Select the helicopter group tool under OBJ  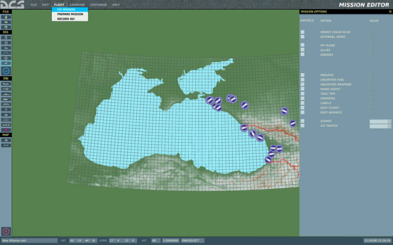click(x=6, y=89)
